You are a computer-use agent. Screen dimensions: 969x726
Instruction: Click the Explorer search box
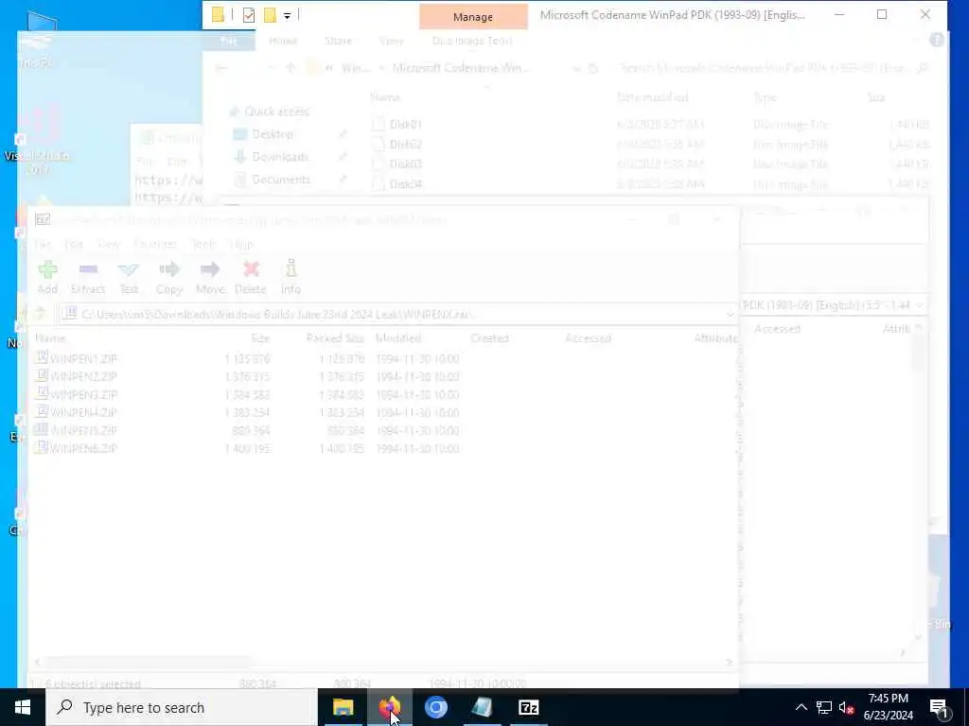pos(774,68)
